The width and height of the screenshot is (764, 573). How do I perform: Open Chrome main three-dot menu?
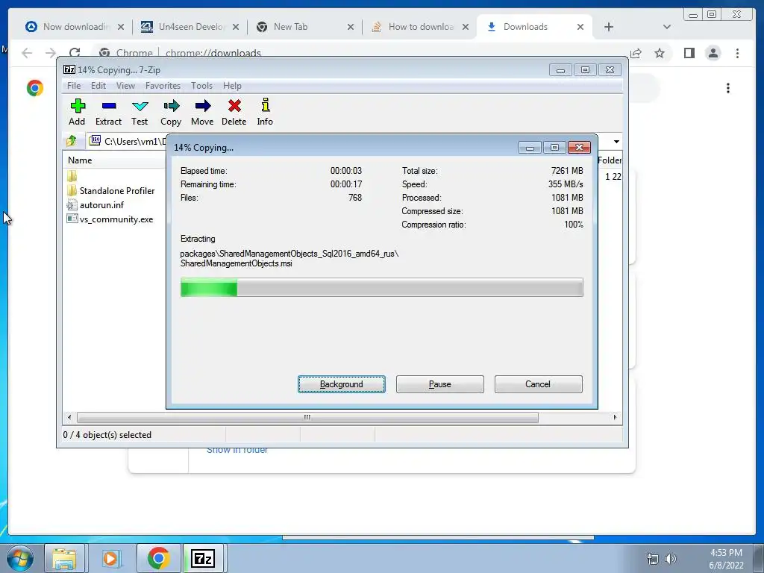pos(737,53)
